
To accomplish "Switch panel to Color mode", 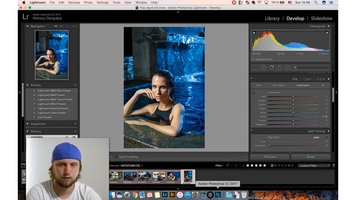I will pos(307,79).
